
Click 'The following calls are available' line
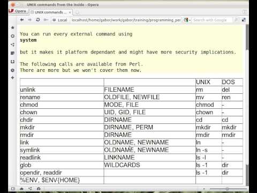click(x=81, y=64)
